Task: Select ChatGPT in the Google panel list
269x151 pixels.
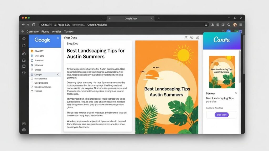Action: click(x=39, y=51)
